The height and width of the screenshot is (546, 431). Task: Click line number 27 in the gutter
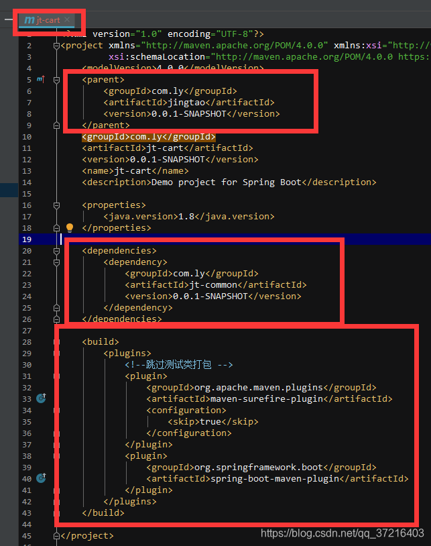click(27, 331)
